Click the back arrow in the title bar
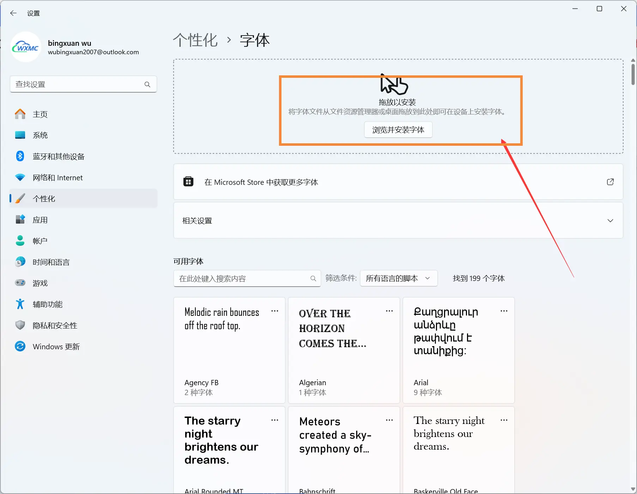The image size is (637, 494). (x=13, y=13)
